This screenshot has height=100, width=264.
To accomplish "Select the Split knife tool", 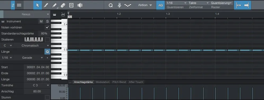I will click(x=46, y=5).
